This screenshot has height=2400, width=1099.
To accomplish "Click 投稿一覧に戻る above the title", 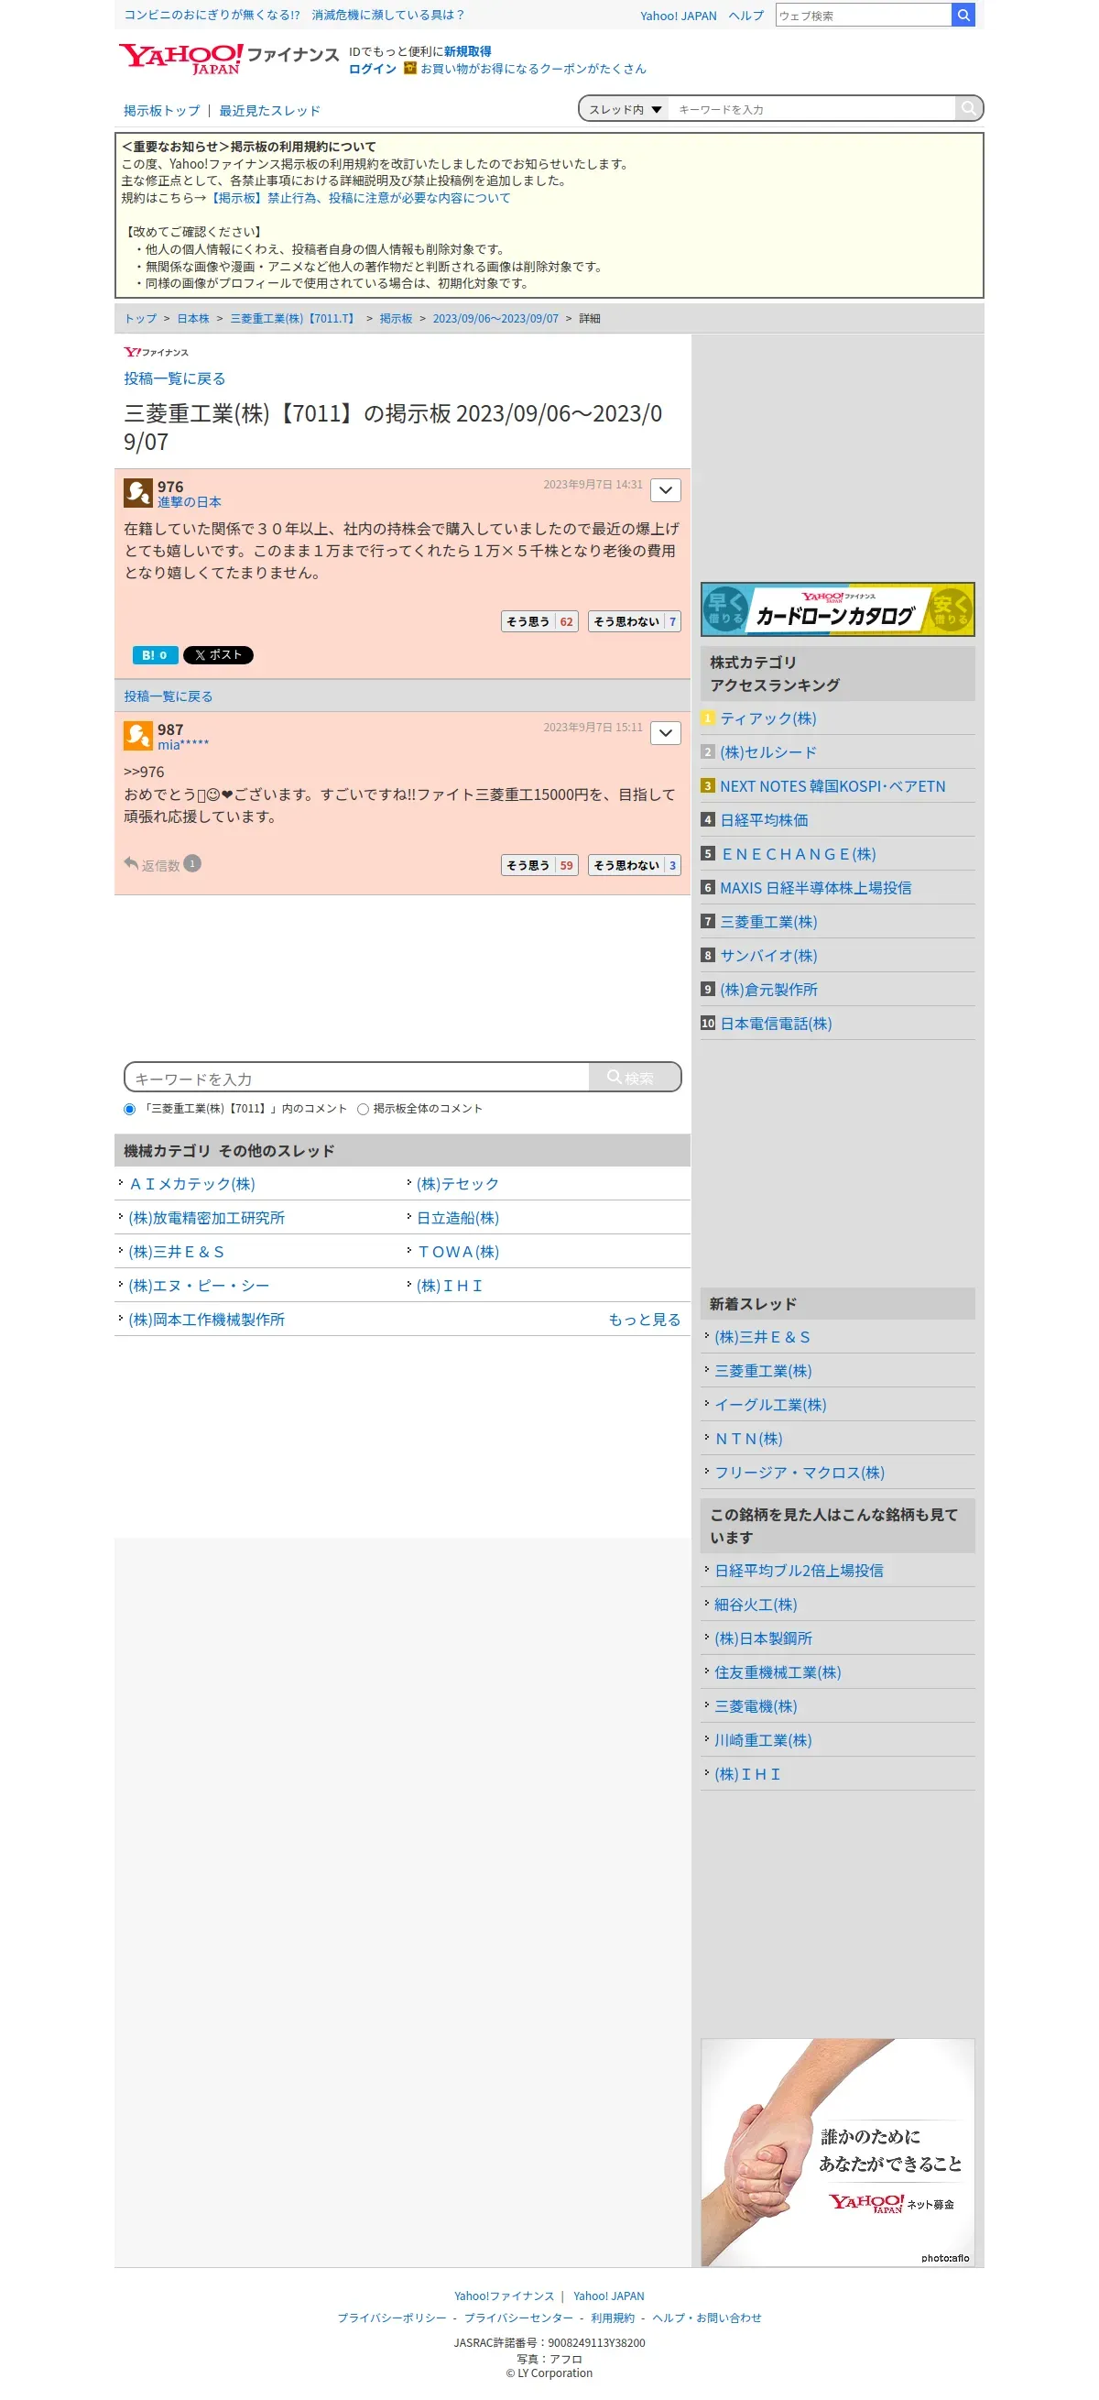I will (x=174, y=378).
